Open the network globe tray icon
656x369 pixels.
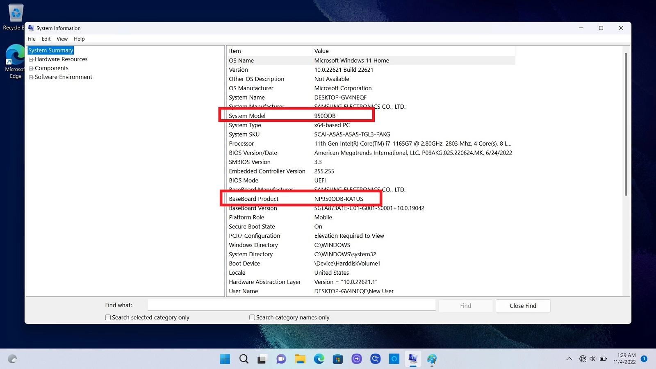point(583,359)
